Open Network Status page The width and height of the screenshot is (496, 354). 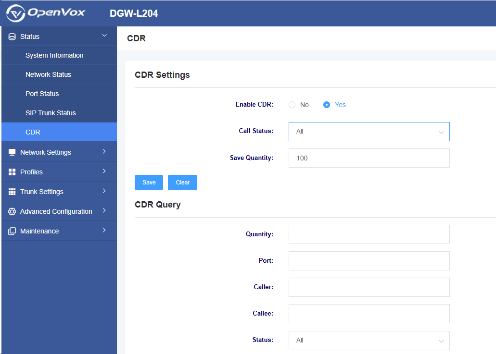click(x=59, y=74)
